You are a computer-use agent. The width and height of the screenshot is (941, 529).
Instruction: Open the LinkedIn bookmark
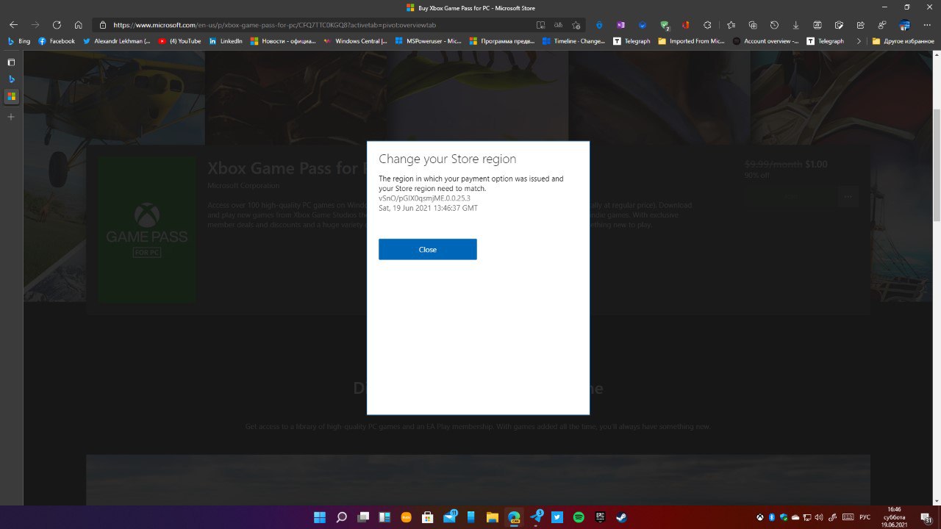pyautogui.click(x=226, y=41)
